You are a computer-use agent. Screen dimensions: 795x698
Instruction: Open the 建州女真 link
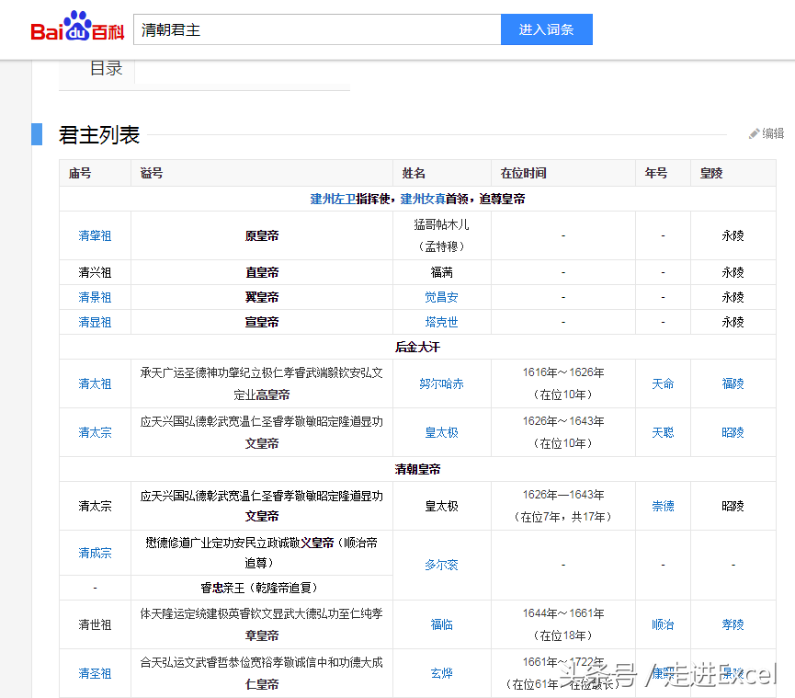tap(423, 199)
